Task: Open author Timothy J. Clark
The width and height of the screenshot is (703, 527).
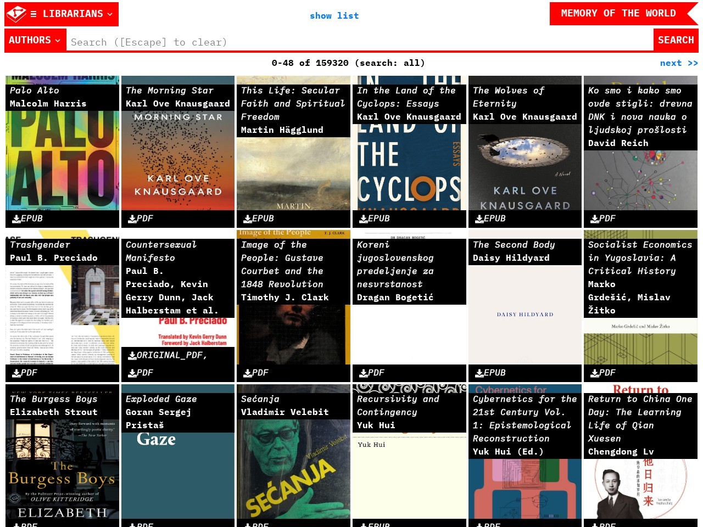Action: point(285,298)
